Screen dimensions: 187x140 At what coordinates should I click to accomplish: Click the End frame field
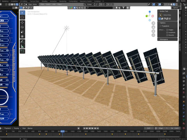point(175,128)
